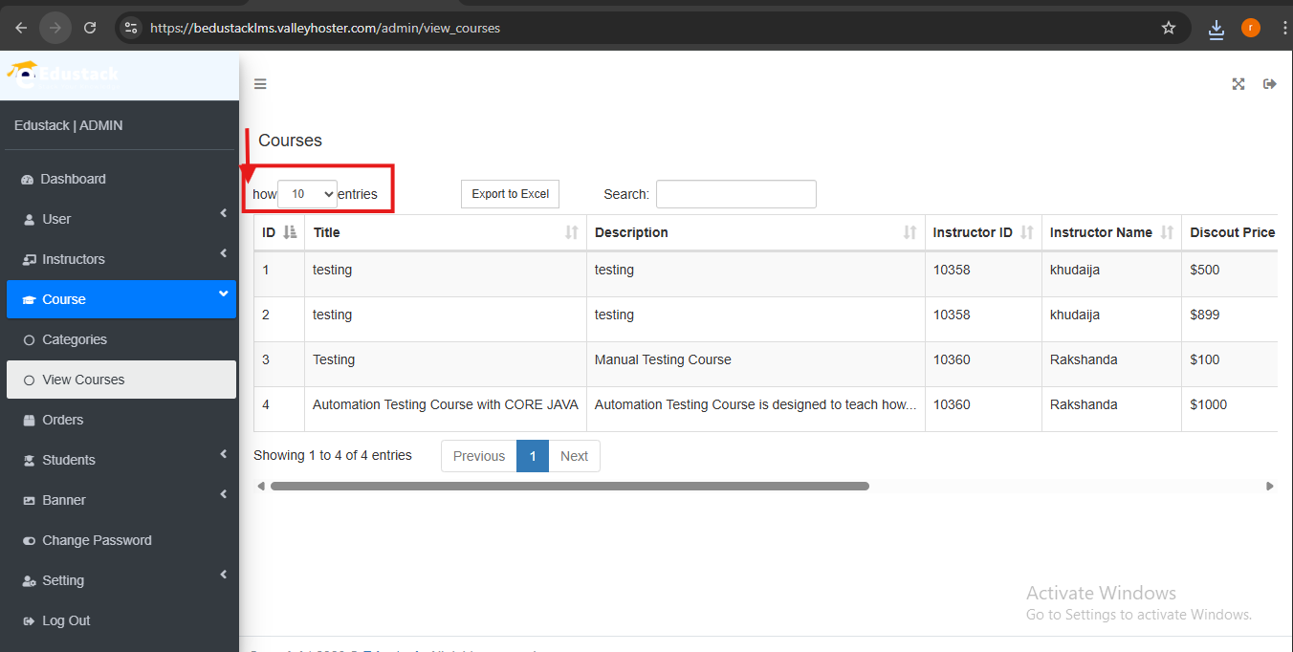Click the horizontal table scrollbar

click(x=570, y=486)
